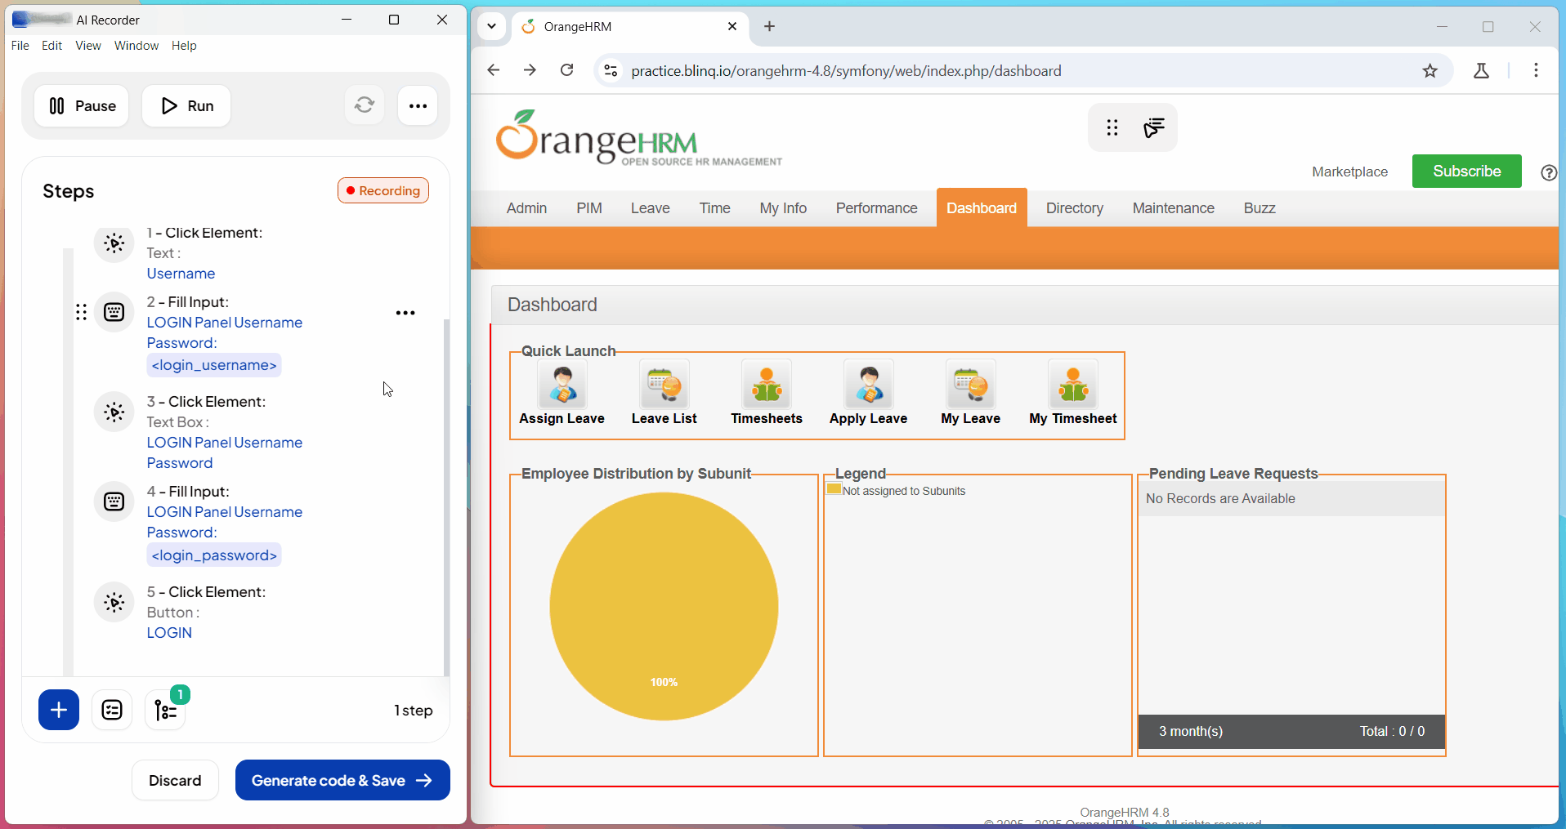Open the Window menu in AI Recorder
The height and width of the screenshot is (829, 1566).
click(136, 46)
